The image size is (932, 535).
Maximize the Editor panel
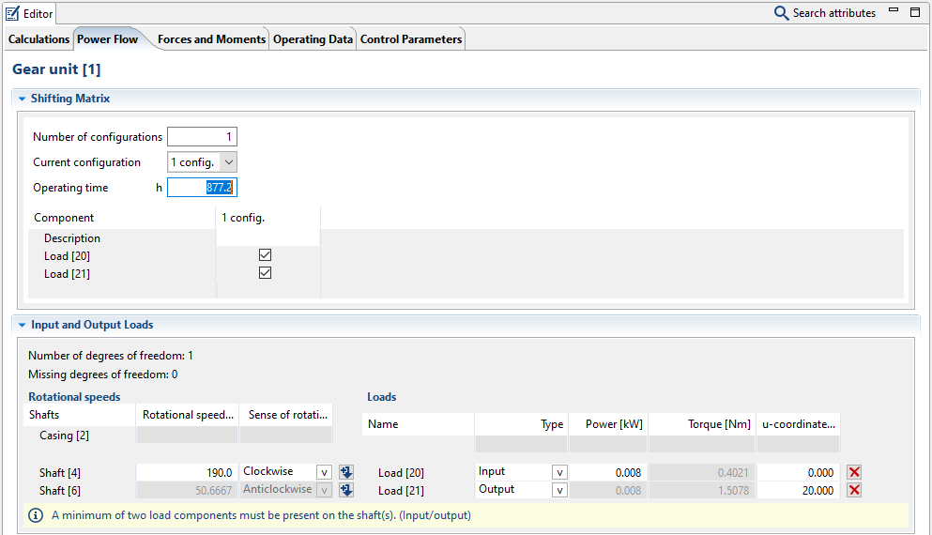(915, 12)
